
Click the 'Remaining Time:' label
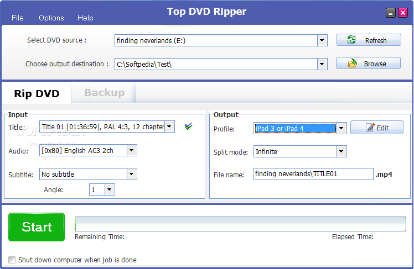[100, 236]
